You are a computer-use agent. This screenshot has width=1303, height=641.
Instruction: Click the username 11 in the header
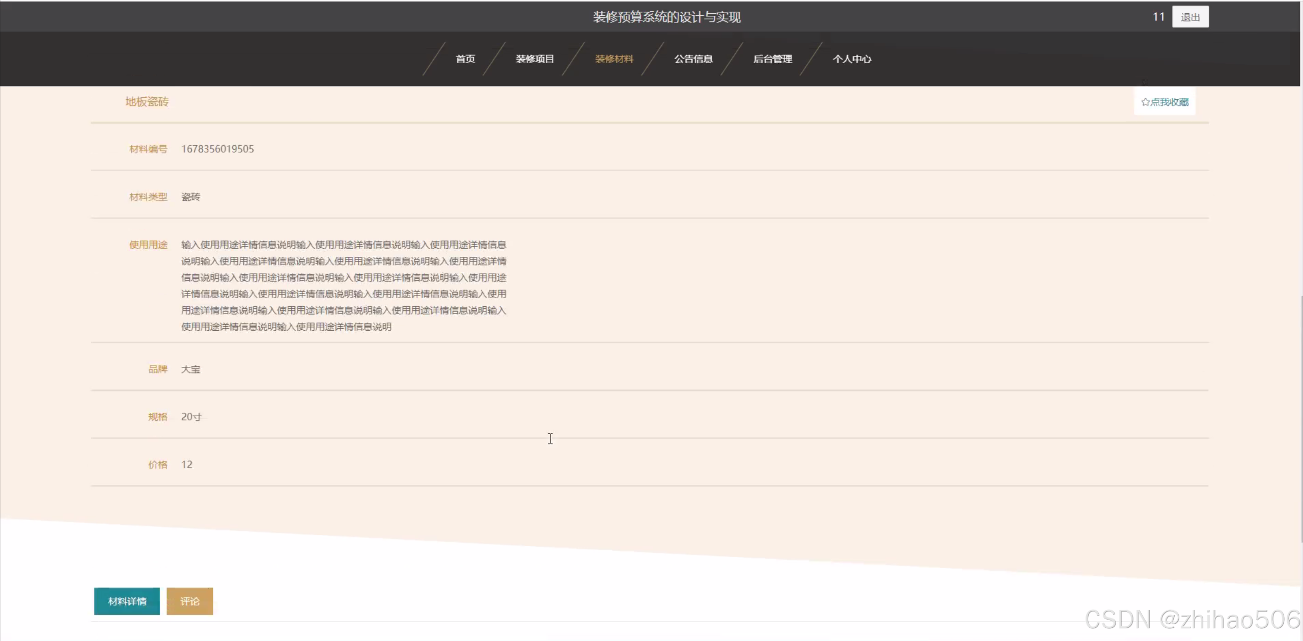1158,17
